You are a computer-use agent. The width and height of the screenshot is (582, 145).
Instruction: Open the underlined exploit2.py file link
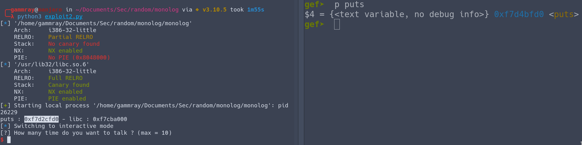[64, 16]
